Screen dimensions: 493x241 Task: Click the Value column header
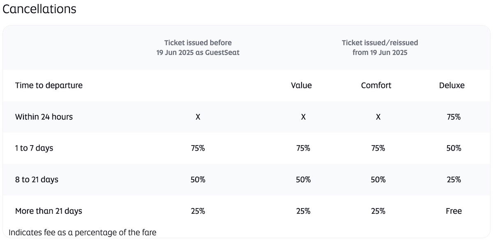coord(301,86)
